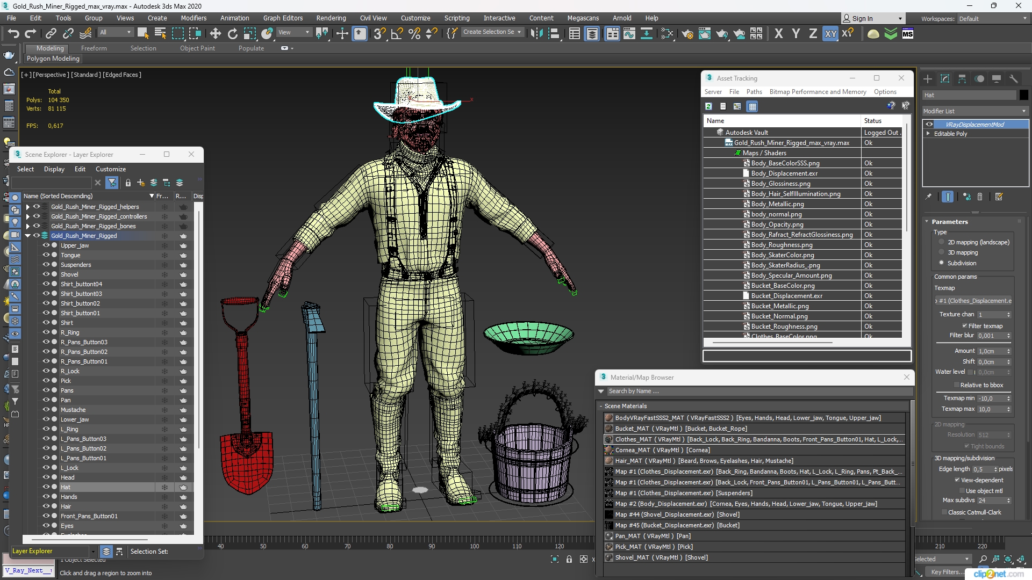Open the Utilities wrench panel tab
The height and width of the screenshot is (580, 1032).
point(1014,79)
